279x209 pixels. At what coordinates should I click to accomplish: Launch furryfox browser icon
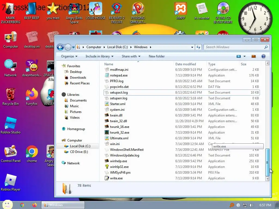pos(32,97)
